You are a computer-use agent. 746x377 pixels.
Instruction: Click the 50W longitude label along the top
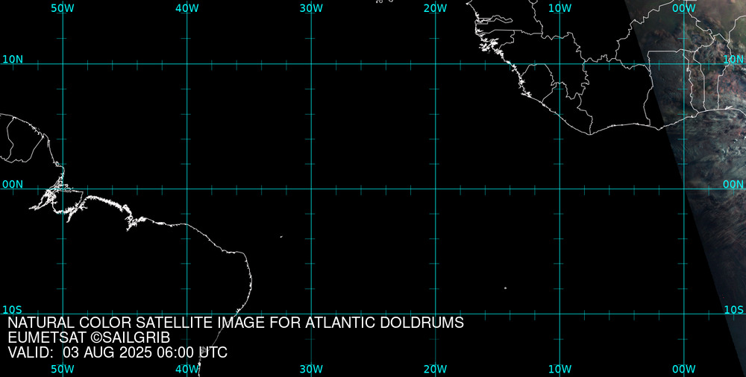pos(63,8)
